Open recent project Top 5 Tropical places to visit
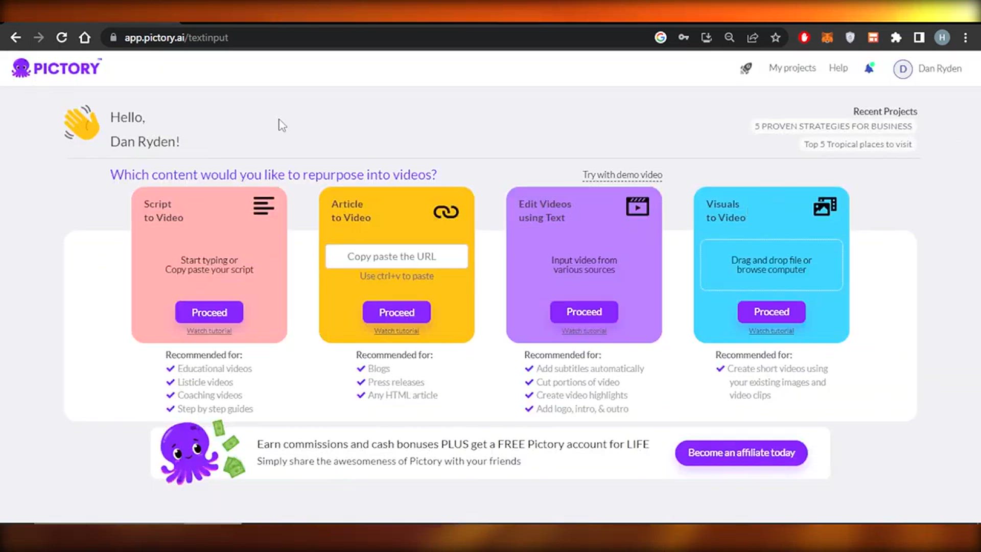This screenshot has width=981, height=552. point(858,144)
